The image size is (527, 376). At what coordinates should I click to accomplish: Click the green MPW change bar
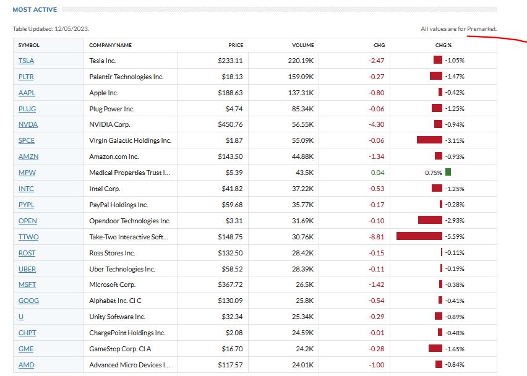[x=448, y=173]
